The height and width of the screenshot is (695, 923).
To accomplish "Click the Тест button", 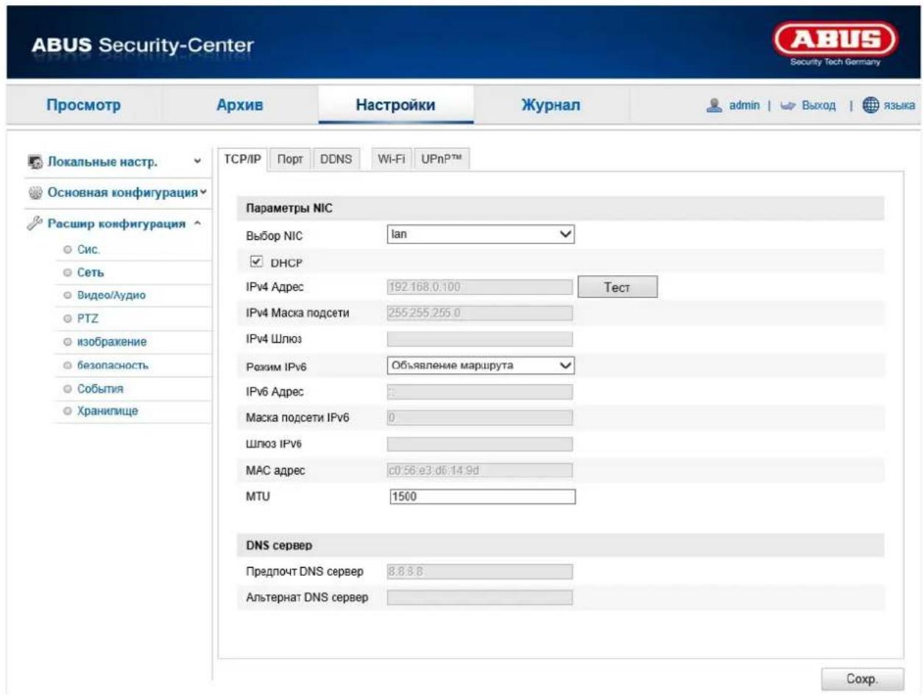I will (617, 287).
